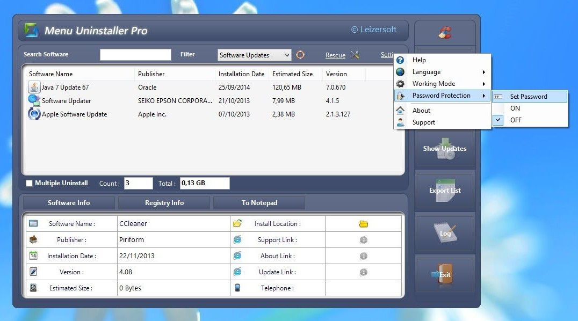Switch to the Registry Info tab
Screen dimensions: 578x321
coord(164,203)
